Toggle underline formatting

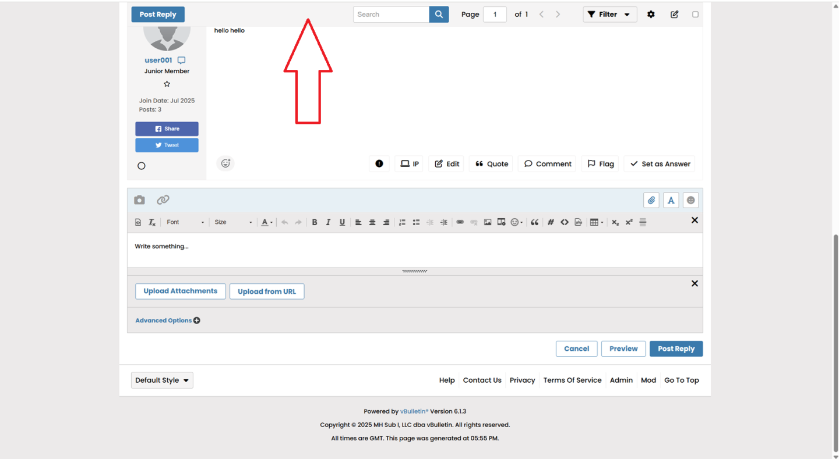click(342, 222)
